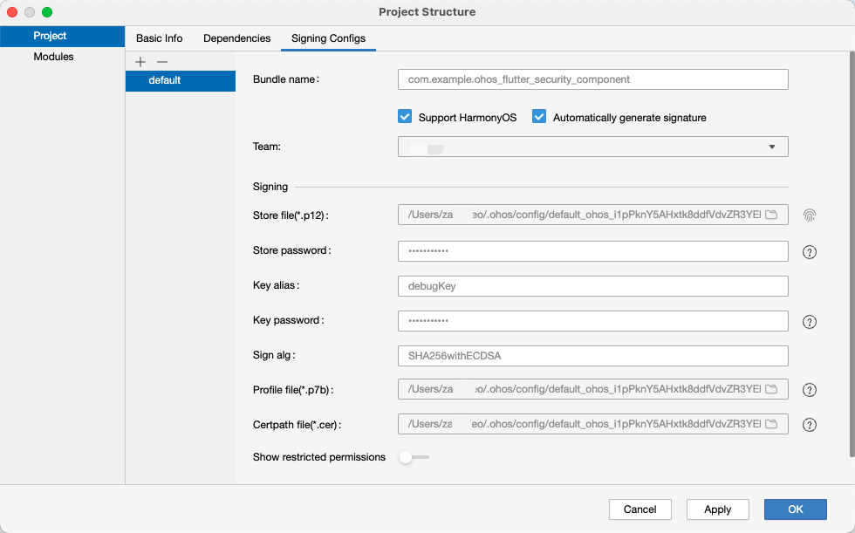Image resolution: width=855 pixels, height=533 pixels.
Task: Show help for Certpath file (*.cer)
Action: pyautogui.click(x=810, y=425)
